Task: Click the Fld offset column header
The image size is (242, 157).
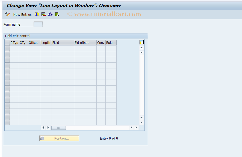Action: [x=85, y=43]
